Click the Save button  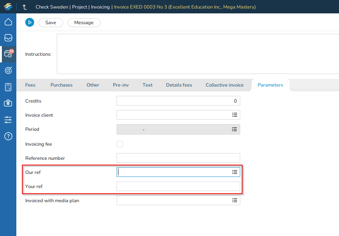click(x=51, y=23)
